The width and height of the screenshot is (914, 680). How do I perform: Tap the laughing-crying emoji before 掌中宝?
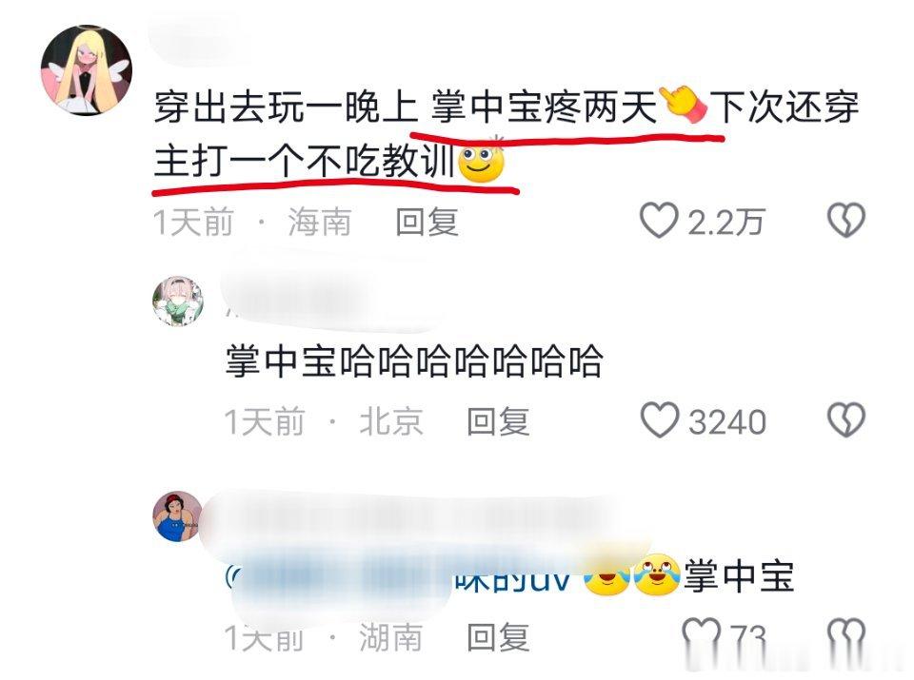(x=657, y=574)
